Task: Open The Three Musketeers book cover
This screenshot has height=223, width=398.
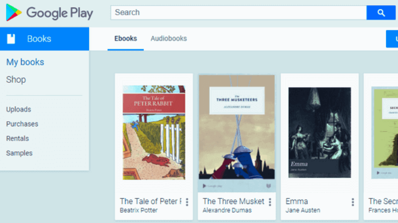Action: tap(237, 133)
